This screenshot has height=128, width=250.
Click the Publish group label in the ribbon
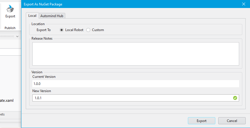(x=10, y=28)
